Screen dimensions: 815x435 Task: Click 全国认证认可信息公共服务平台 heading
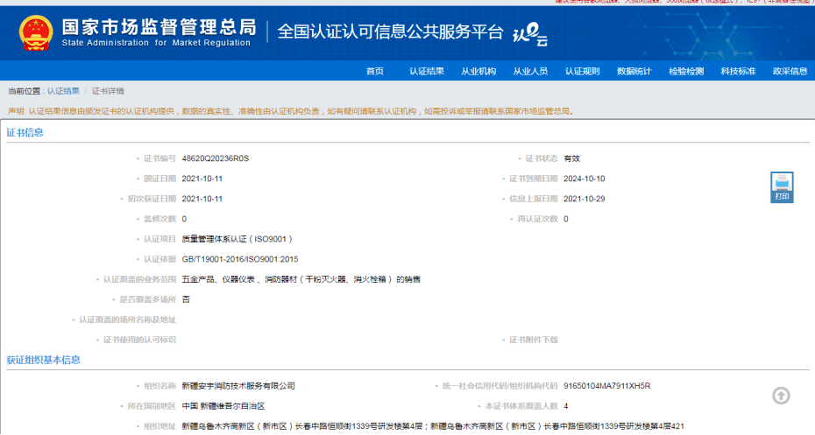pos(390,32)
